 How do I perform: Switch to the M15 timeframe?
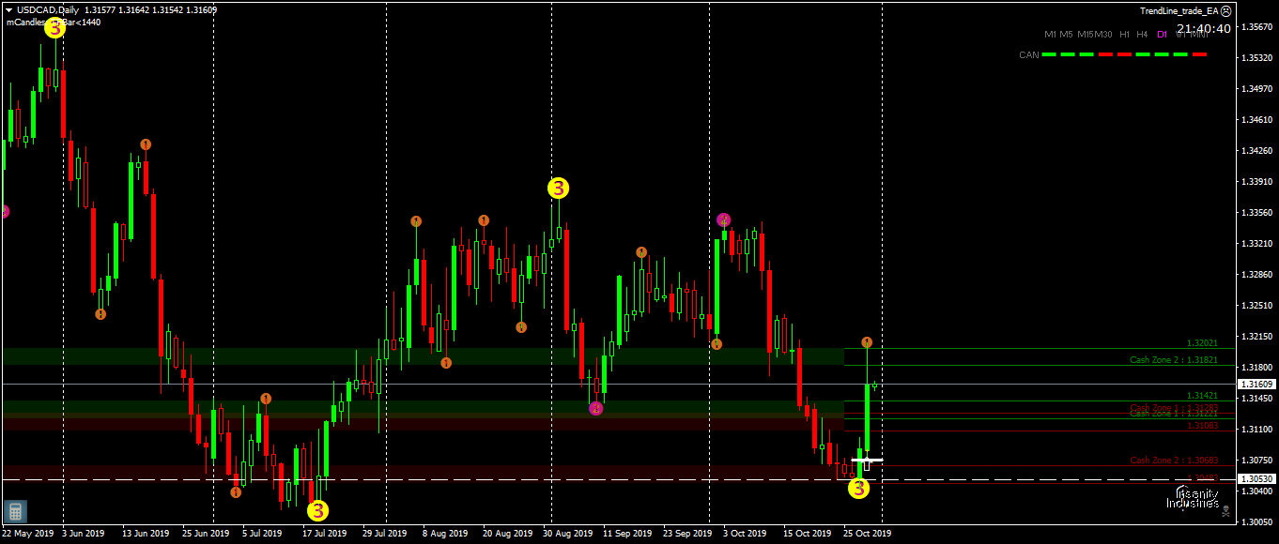tap(1086, 34)
